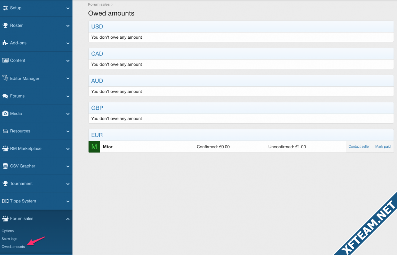Click the CAD "You don't owe any amount" text

click(x=117, y=65)
